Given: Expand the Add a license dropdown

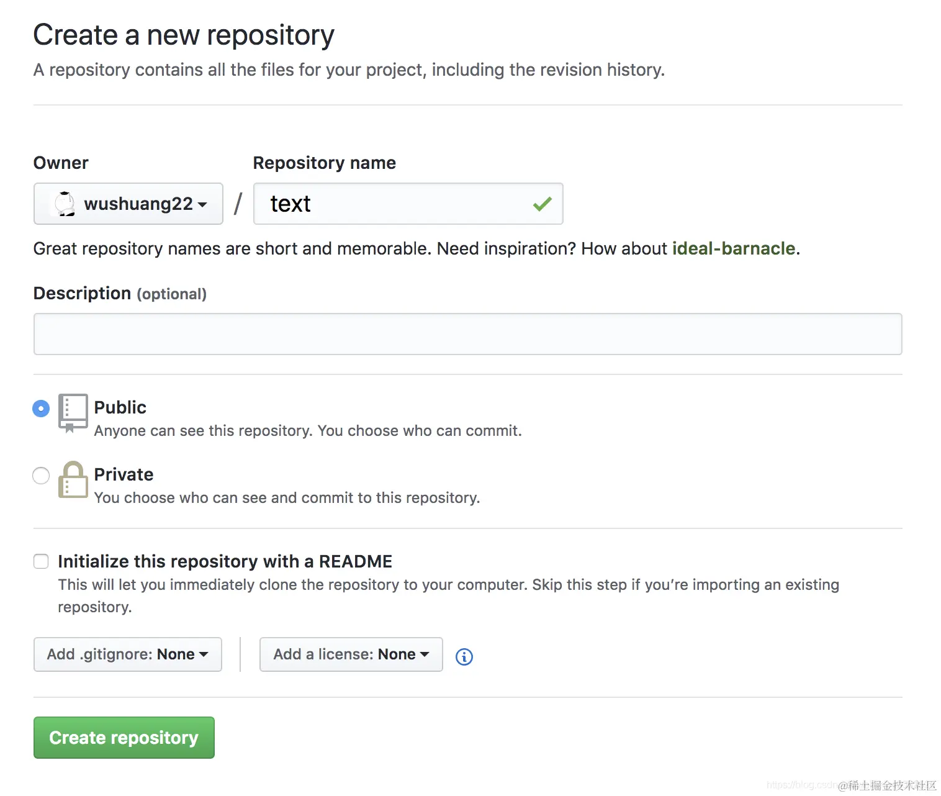Looking at the screenshot, I should 351,654.
